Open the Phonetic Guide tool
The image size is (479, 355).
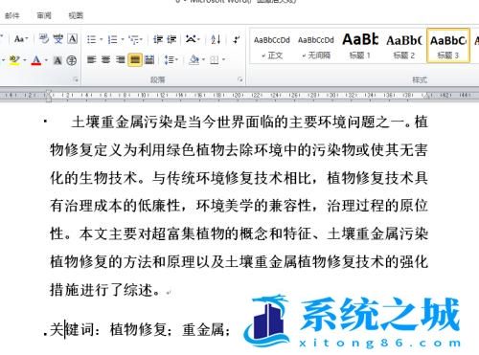coord(58,39)
